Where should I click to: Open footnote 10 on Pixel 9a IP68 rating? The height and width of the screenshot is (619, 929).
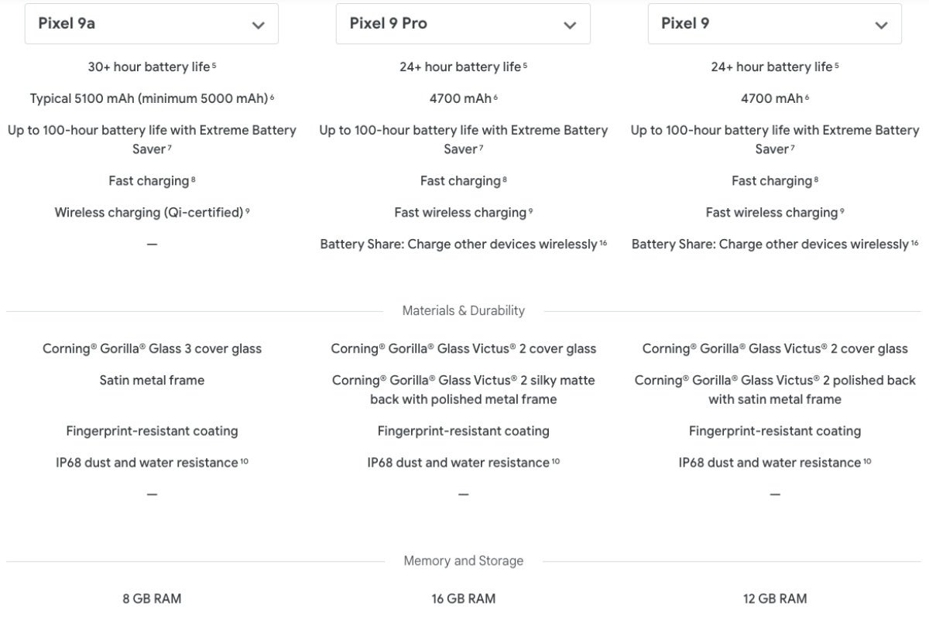tap(245, 461)
